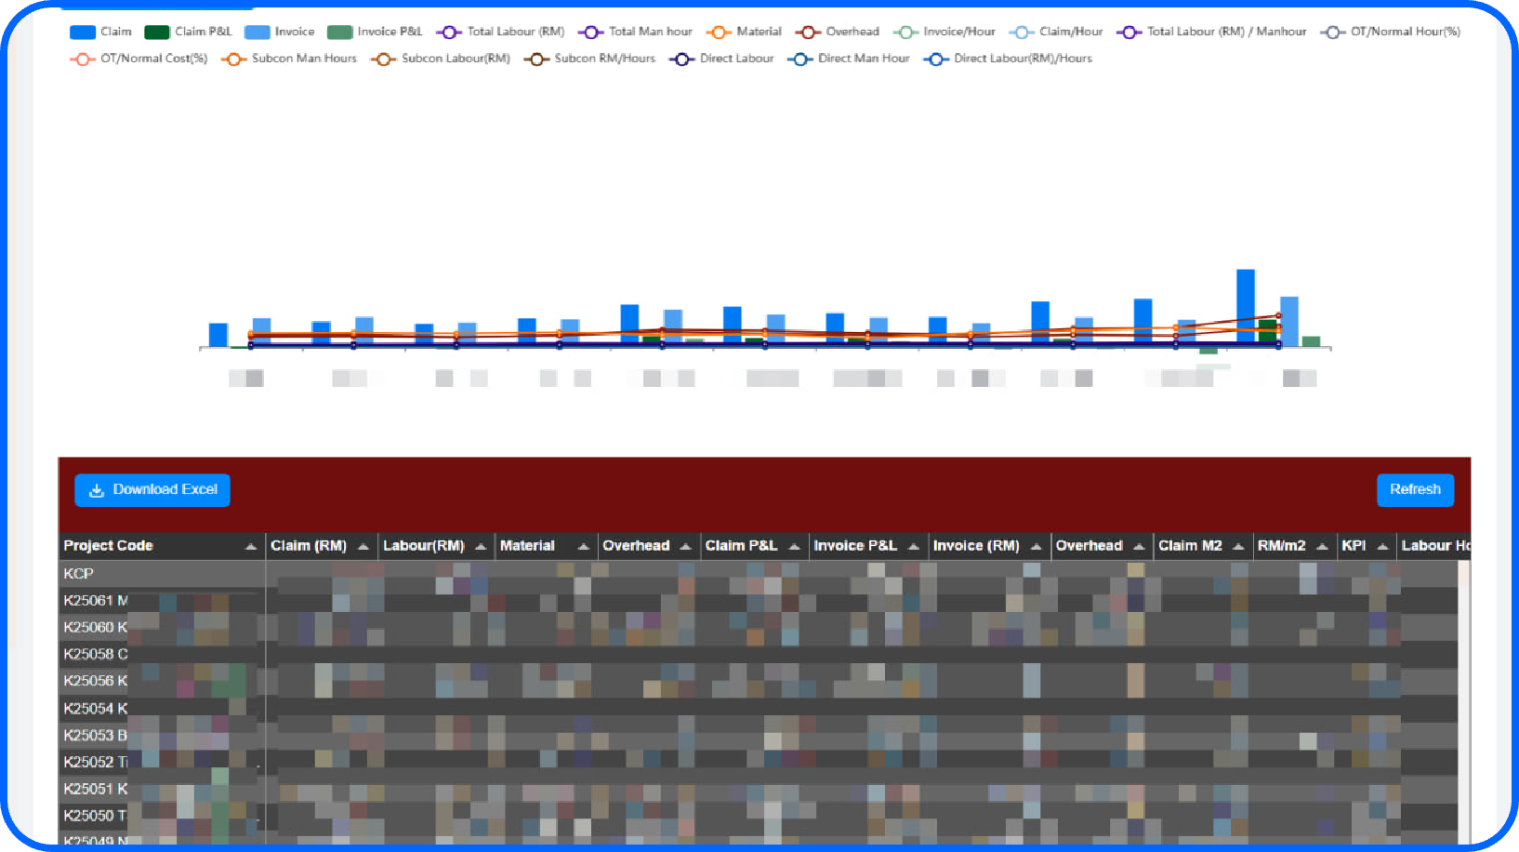Click the sort arrow on Material column

coord(584,545)
